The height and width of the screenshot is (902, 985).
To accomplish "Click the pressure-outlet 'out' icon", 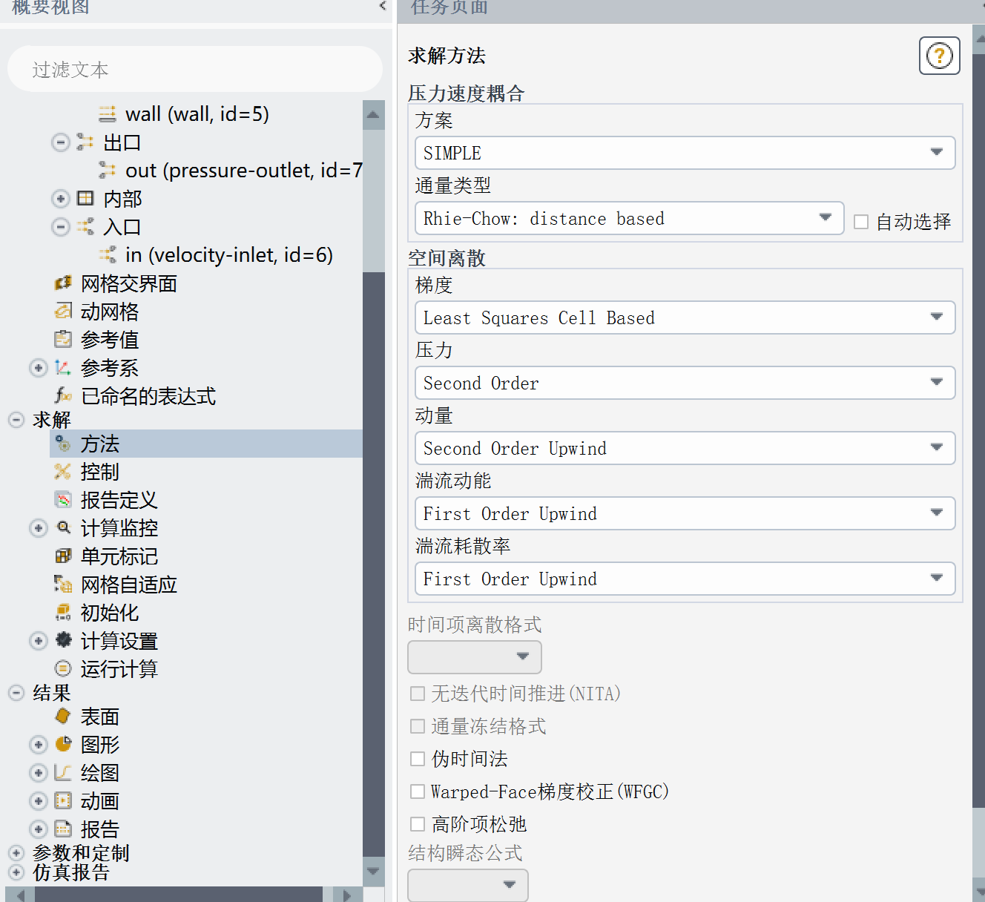I will pyautogui.click(x=108, y=170).
